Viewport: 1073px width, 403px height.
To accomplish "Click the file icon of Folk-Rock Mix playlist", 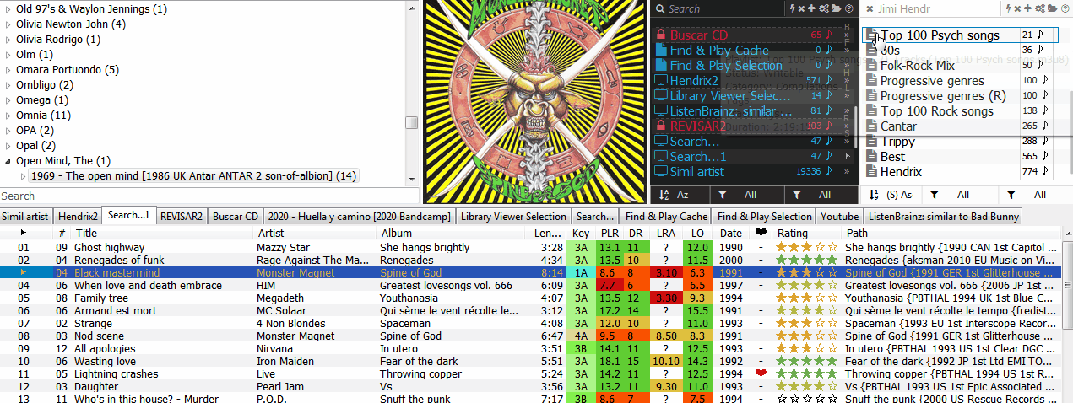I will (872, 66).
